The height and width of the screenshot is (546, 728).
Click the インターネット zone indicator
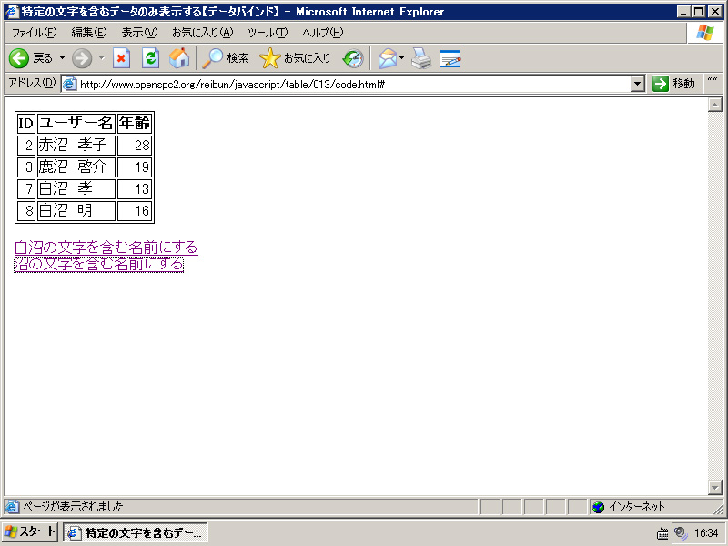click(x=629, y=507)
